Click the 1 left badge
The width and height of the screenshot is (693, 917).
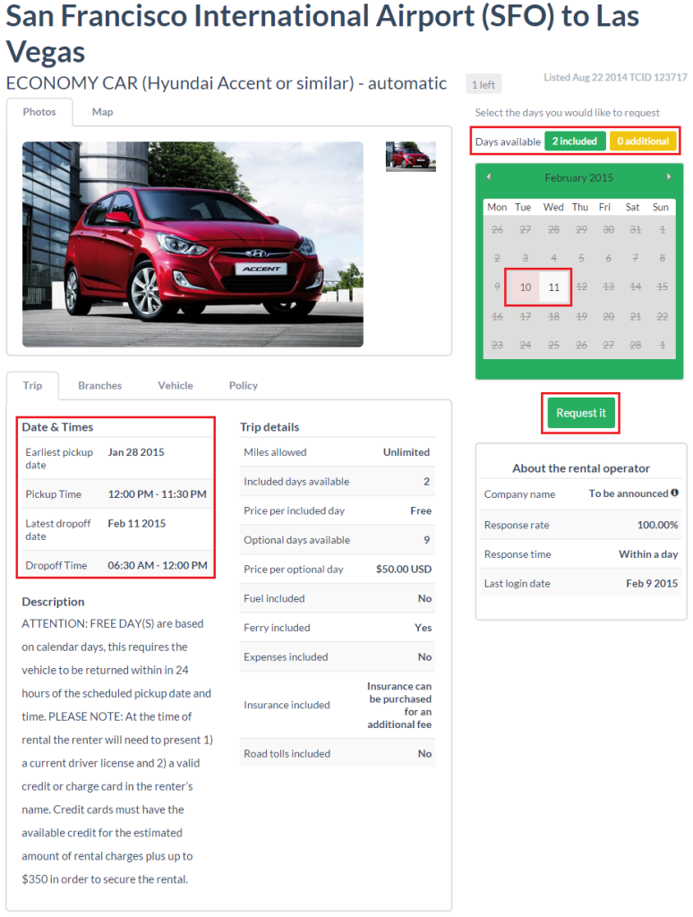483,84
